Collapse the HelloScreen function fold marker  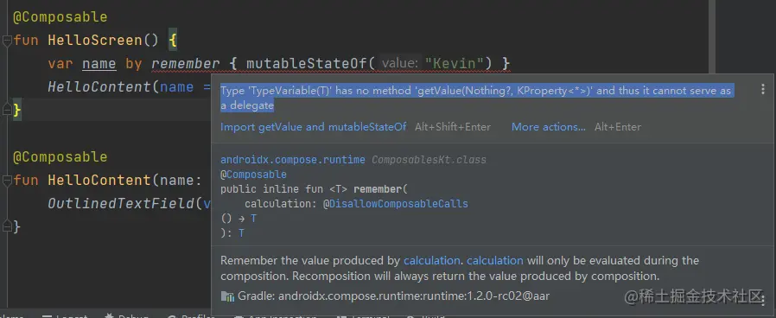6,41
